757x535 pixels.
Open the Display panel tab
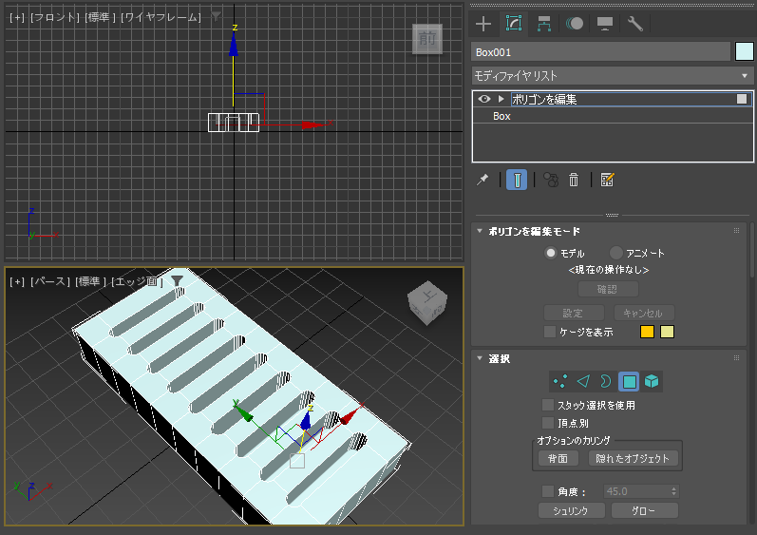(x=605, y=24)
